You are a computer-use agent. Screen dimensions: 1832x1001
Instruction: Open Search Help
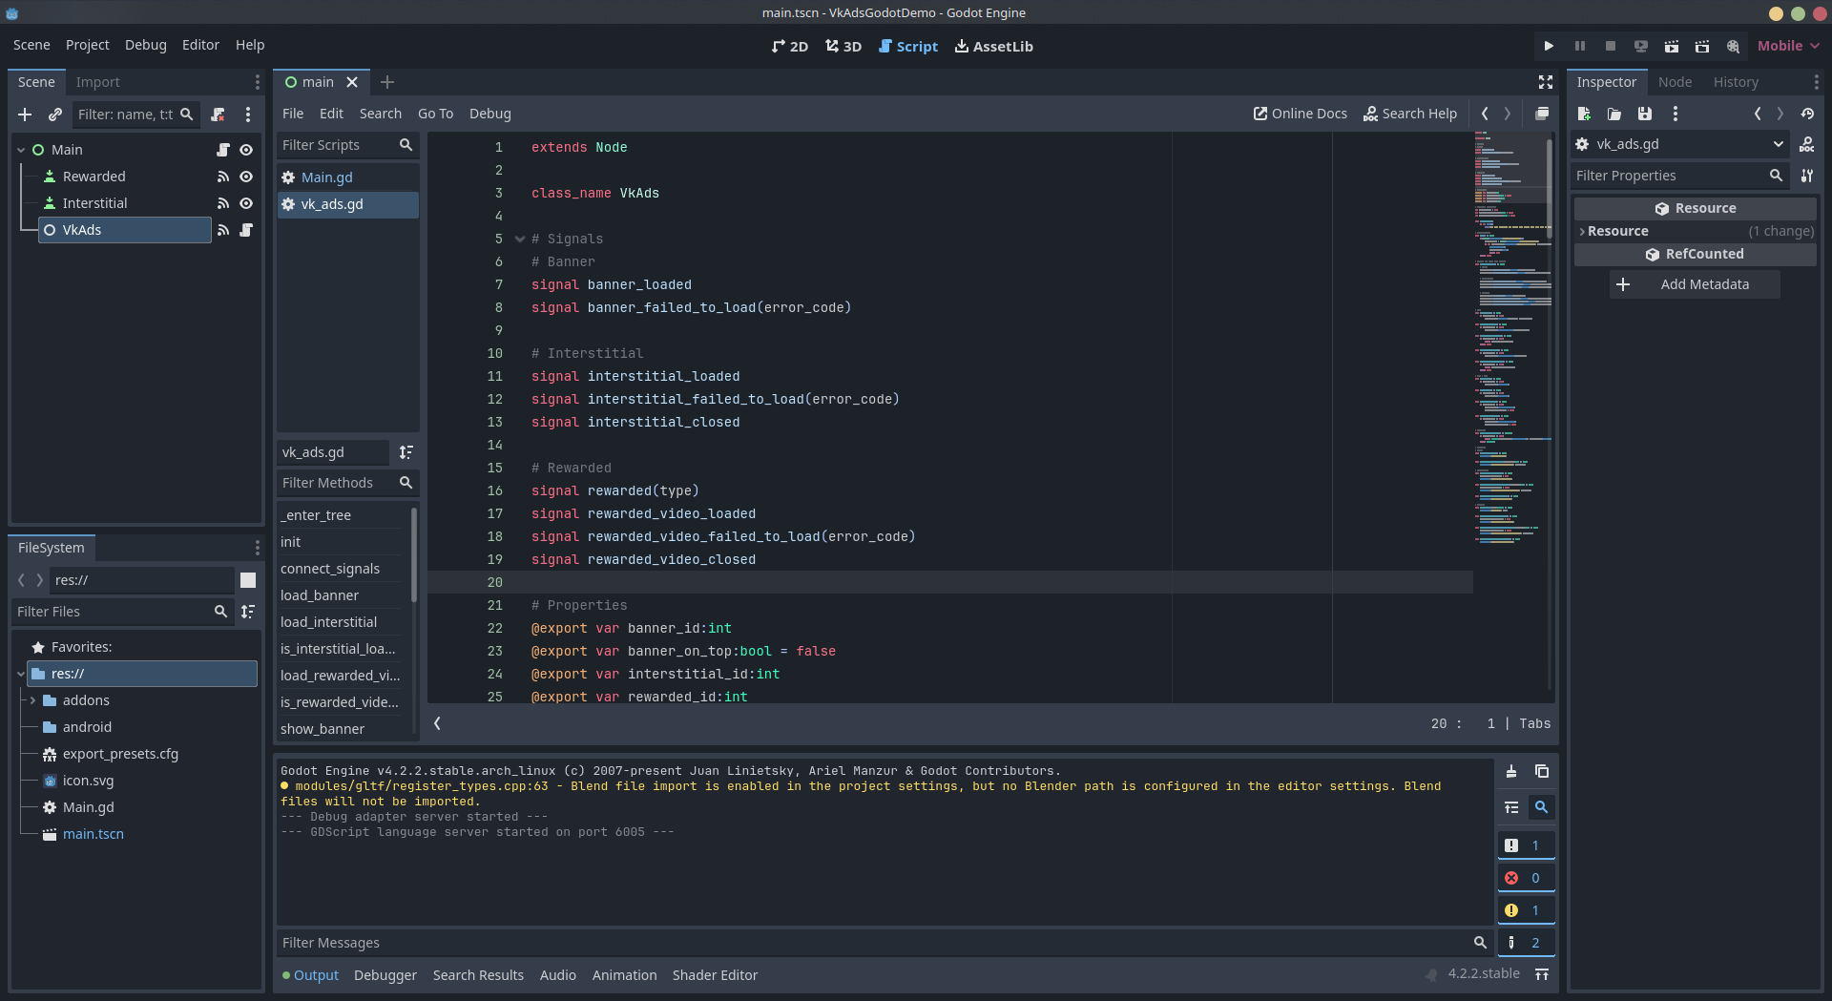tap(1410, 114)
